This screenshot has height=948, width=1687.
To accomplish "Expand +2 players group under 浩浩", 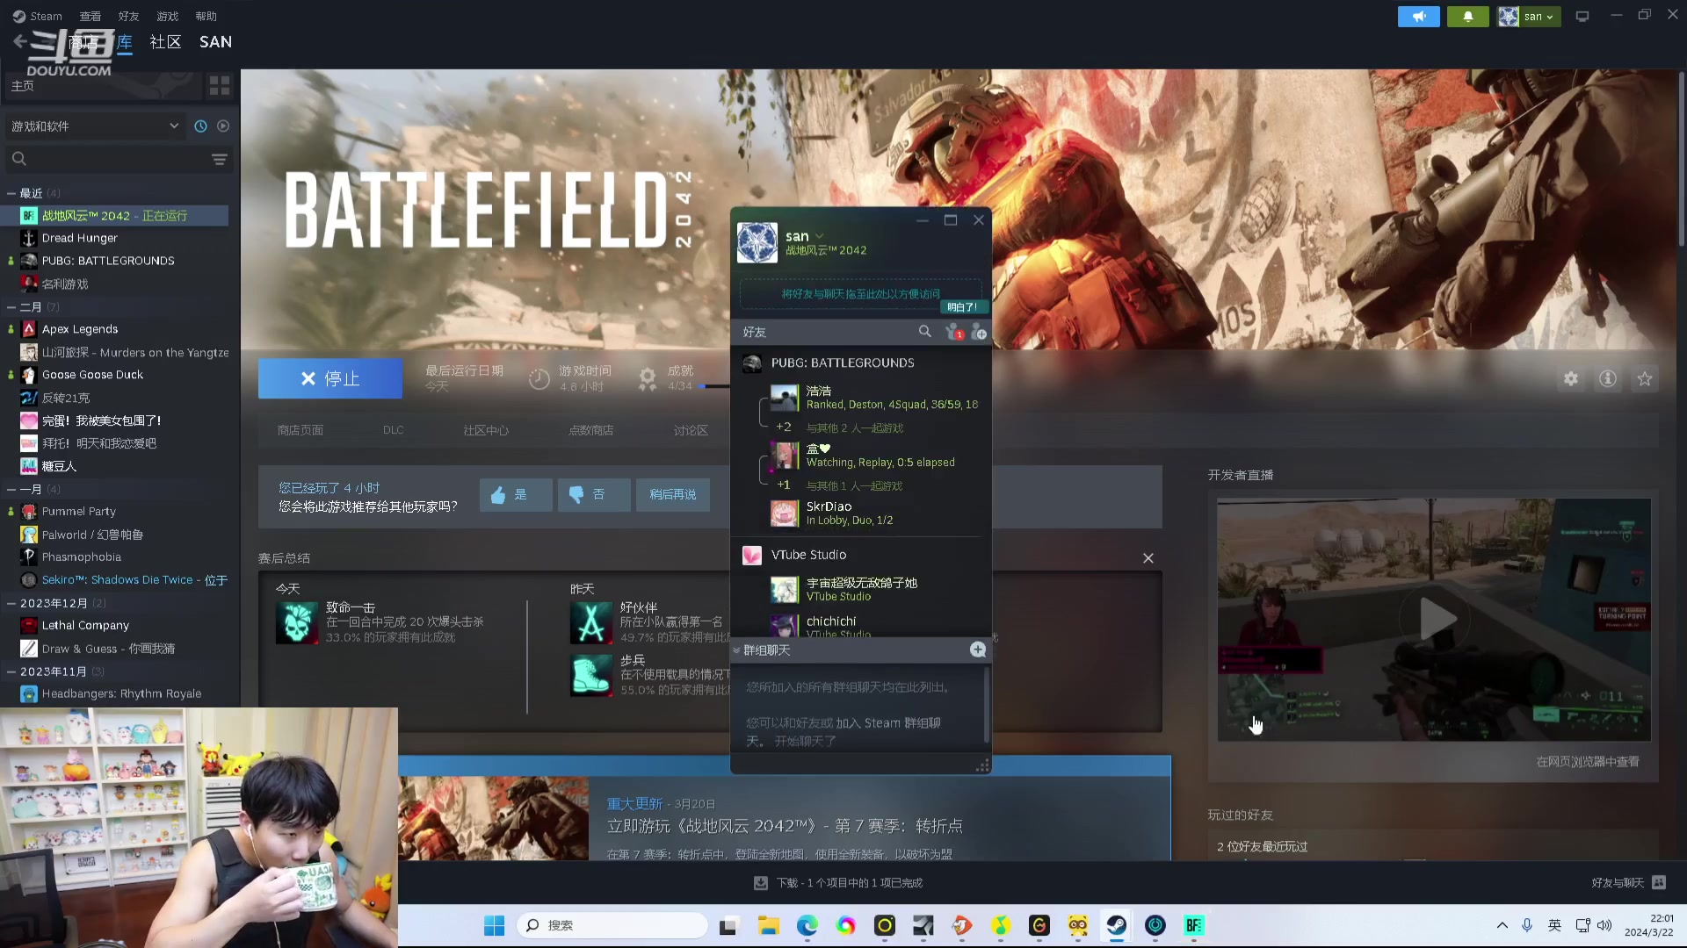I will pyautogui.click(x=784, y=427).
